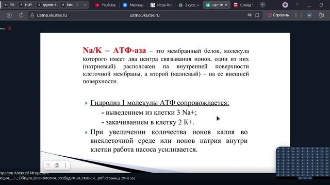Click the bullet paragraph starting 'При увеличении количества'

point(169,141)
